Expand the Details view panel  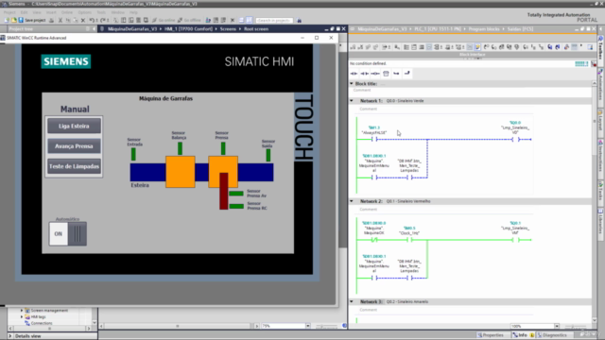click(10, 336)
